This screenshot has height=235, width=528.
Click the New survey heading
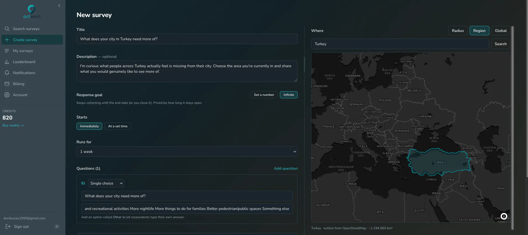pos(94,15)
